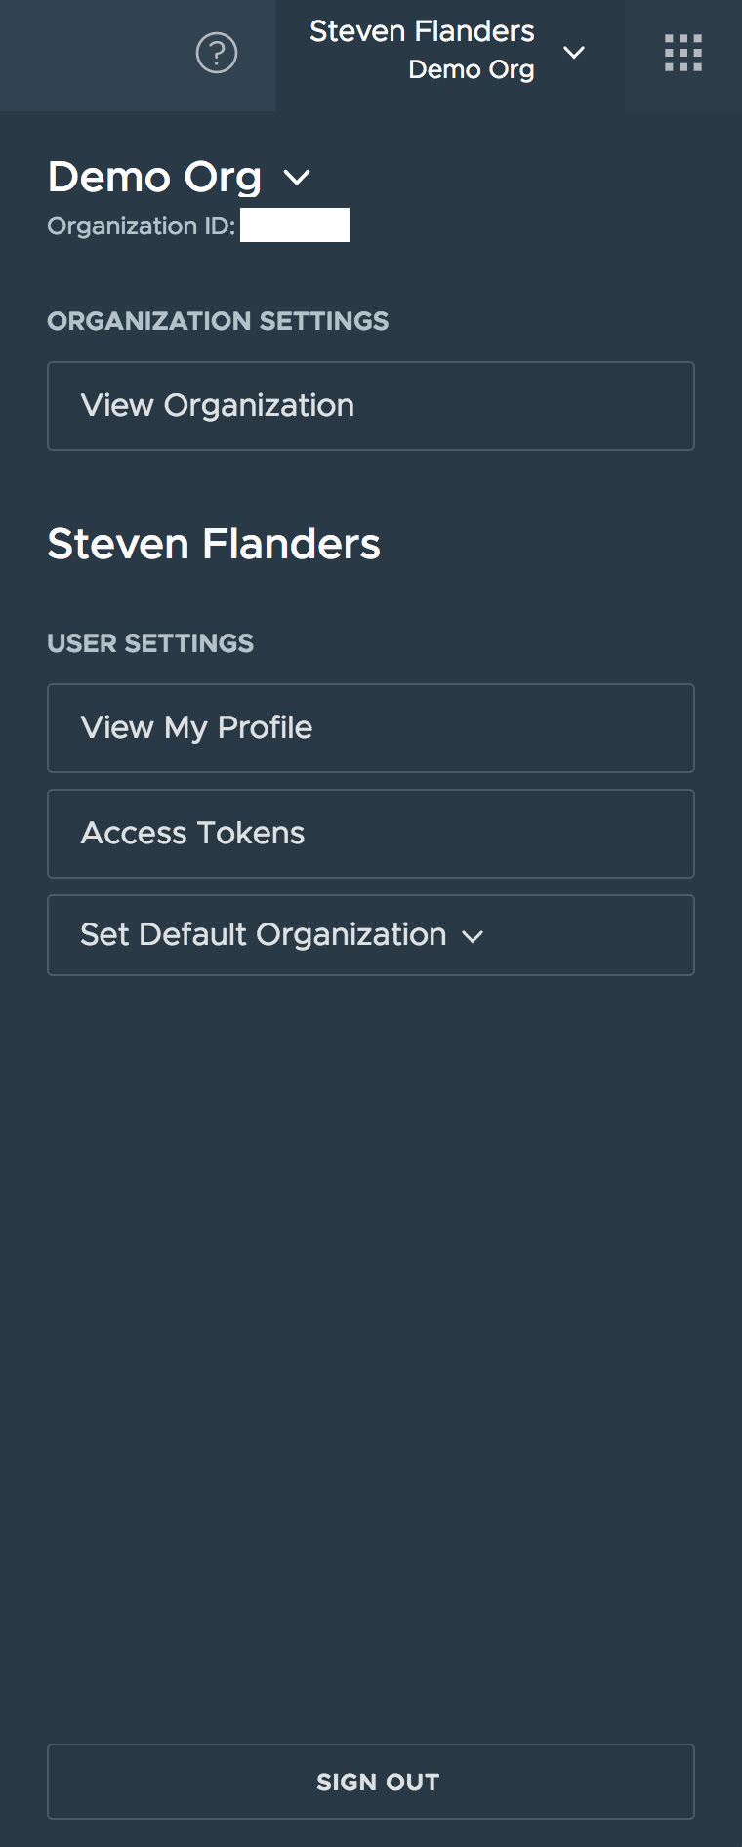The image size is (742, 1847).
Task: Click Demo Org text under the header username
Action: pos(471,70)
